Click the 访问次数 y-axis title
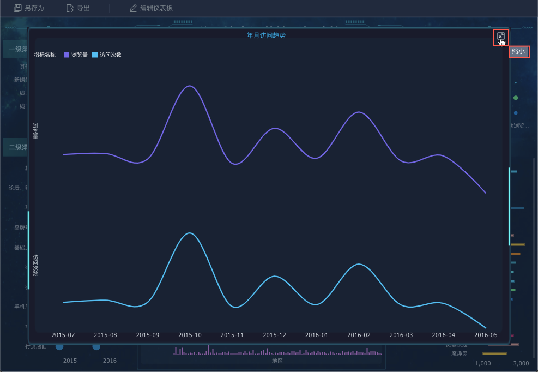The image size is (538, 372). click(x=35, y=265)
